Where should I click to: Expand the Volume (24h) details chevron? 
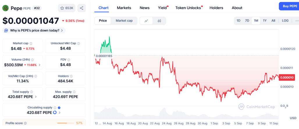tap(40, 65)
